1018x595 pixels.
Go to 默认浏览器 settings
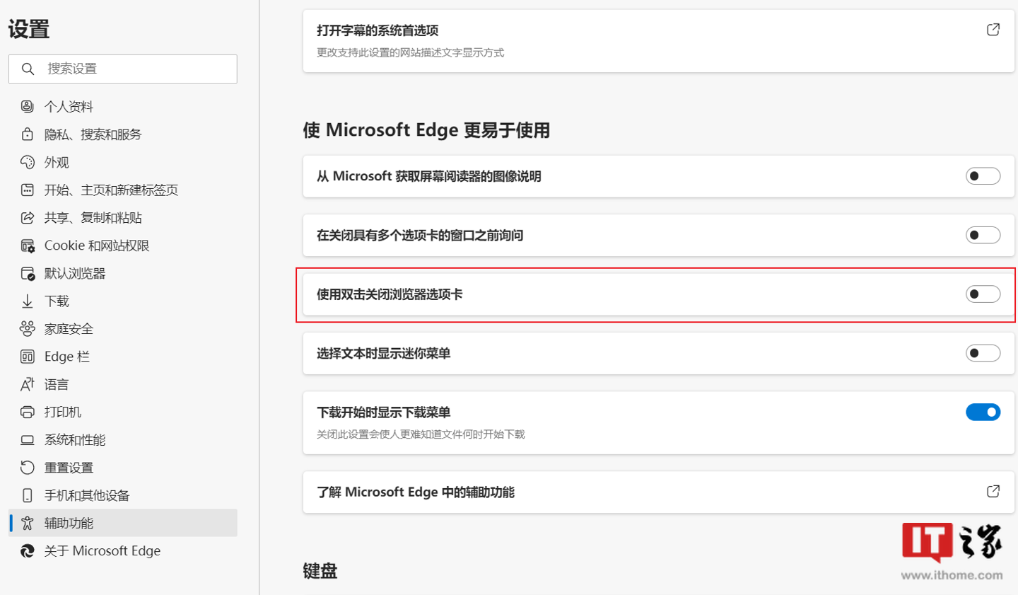coord(123,273)
